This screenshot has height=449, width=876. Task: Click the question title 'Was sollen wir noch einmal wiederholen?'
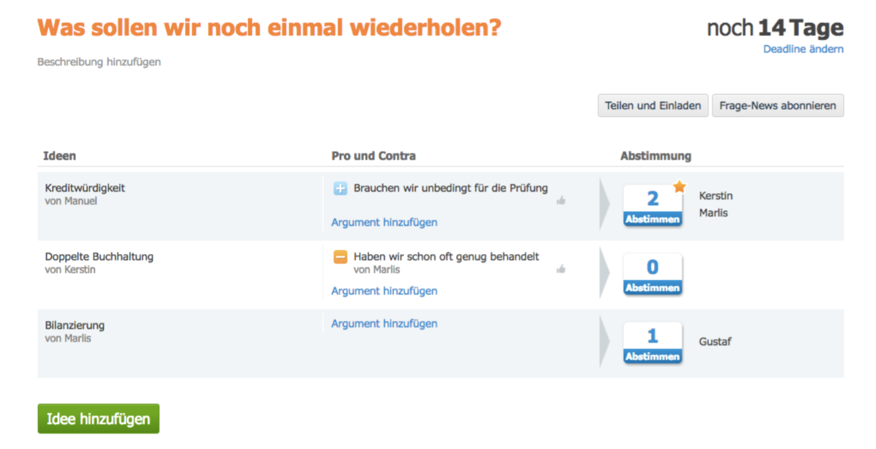coord(269,28)
